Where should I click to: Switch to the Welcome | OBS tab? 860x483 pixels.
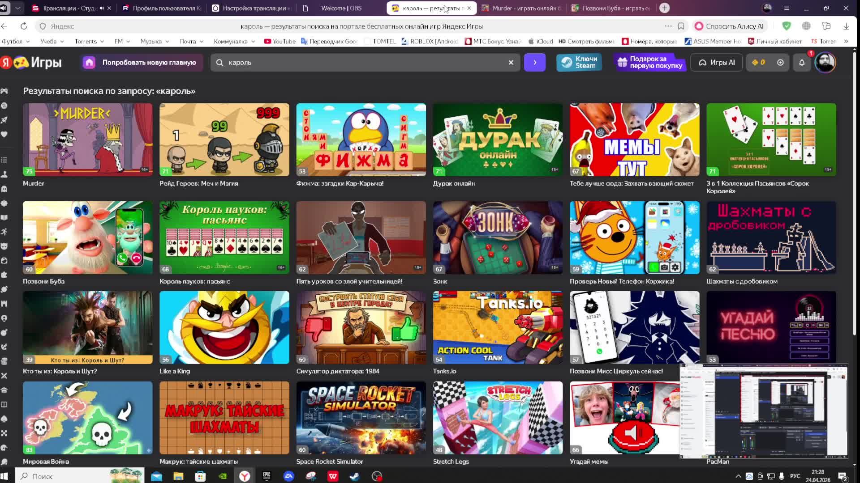tap(341, 8)
